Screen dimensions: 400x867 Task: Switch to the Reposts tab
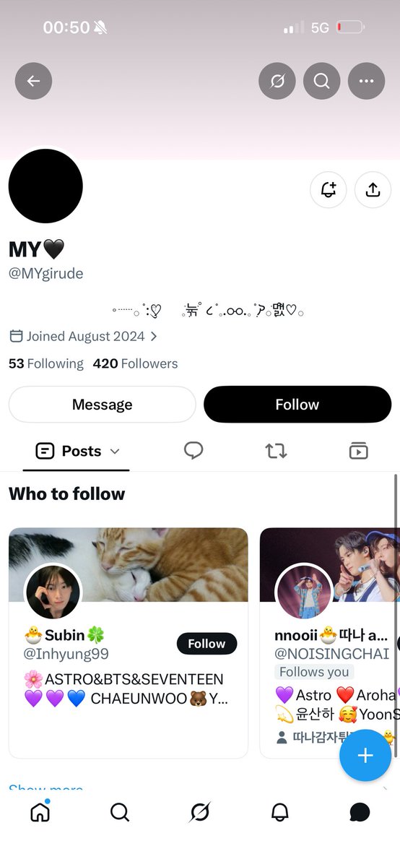click(x=276, y=451)
